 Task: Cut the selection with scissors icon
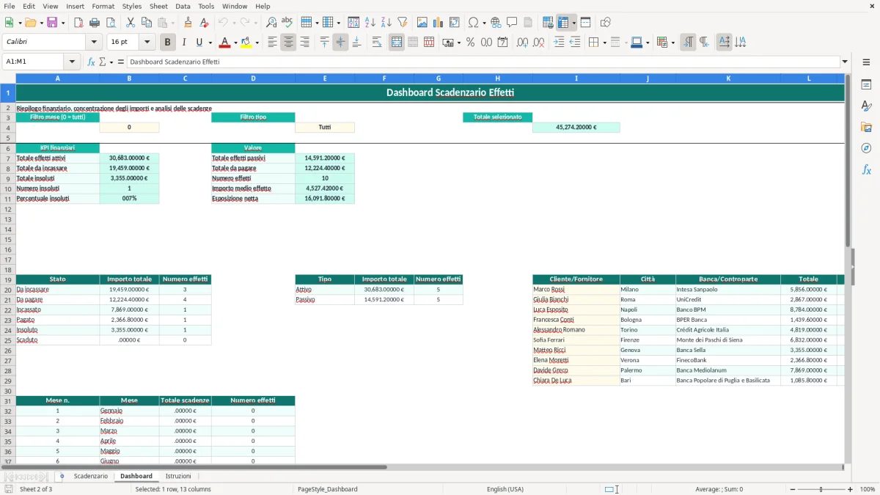[131, 23]
